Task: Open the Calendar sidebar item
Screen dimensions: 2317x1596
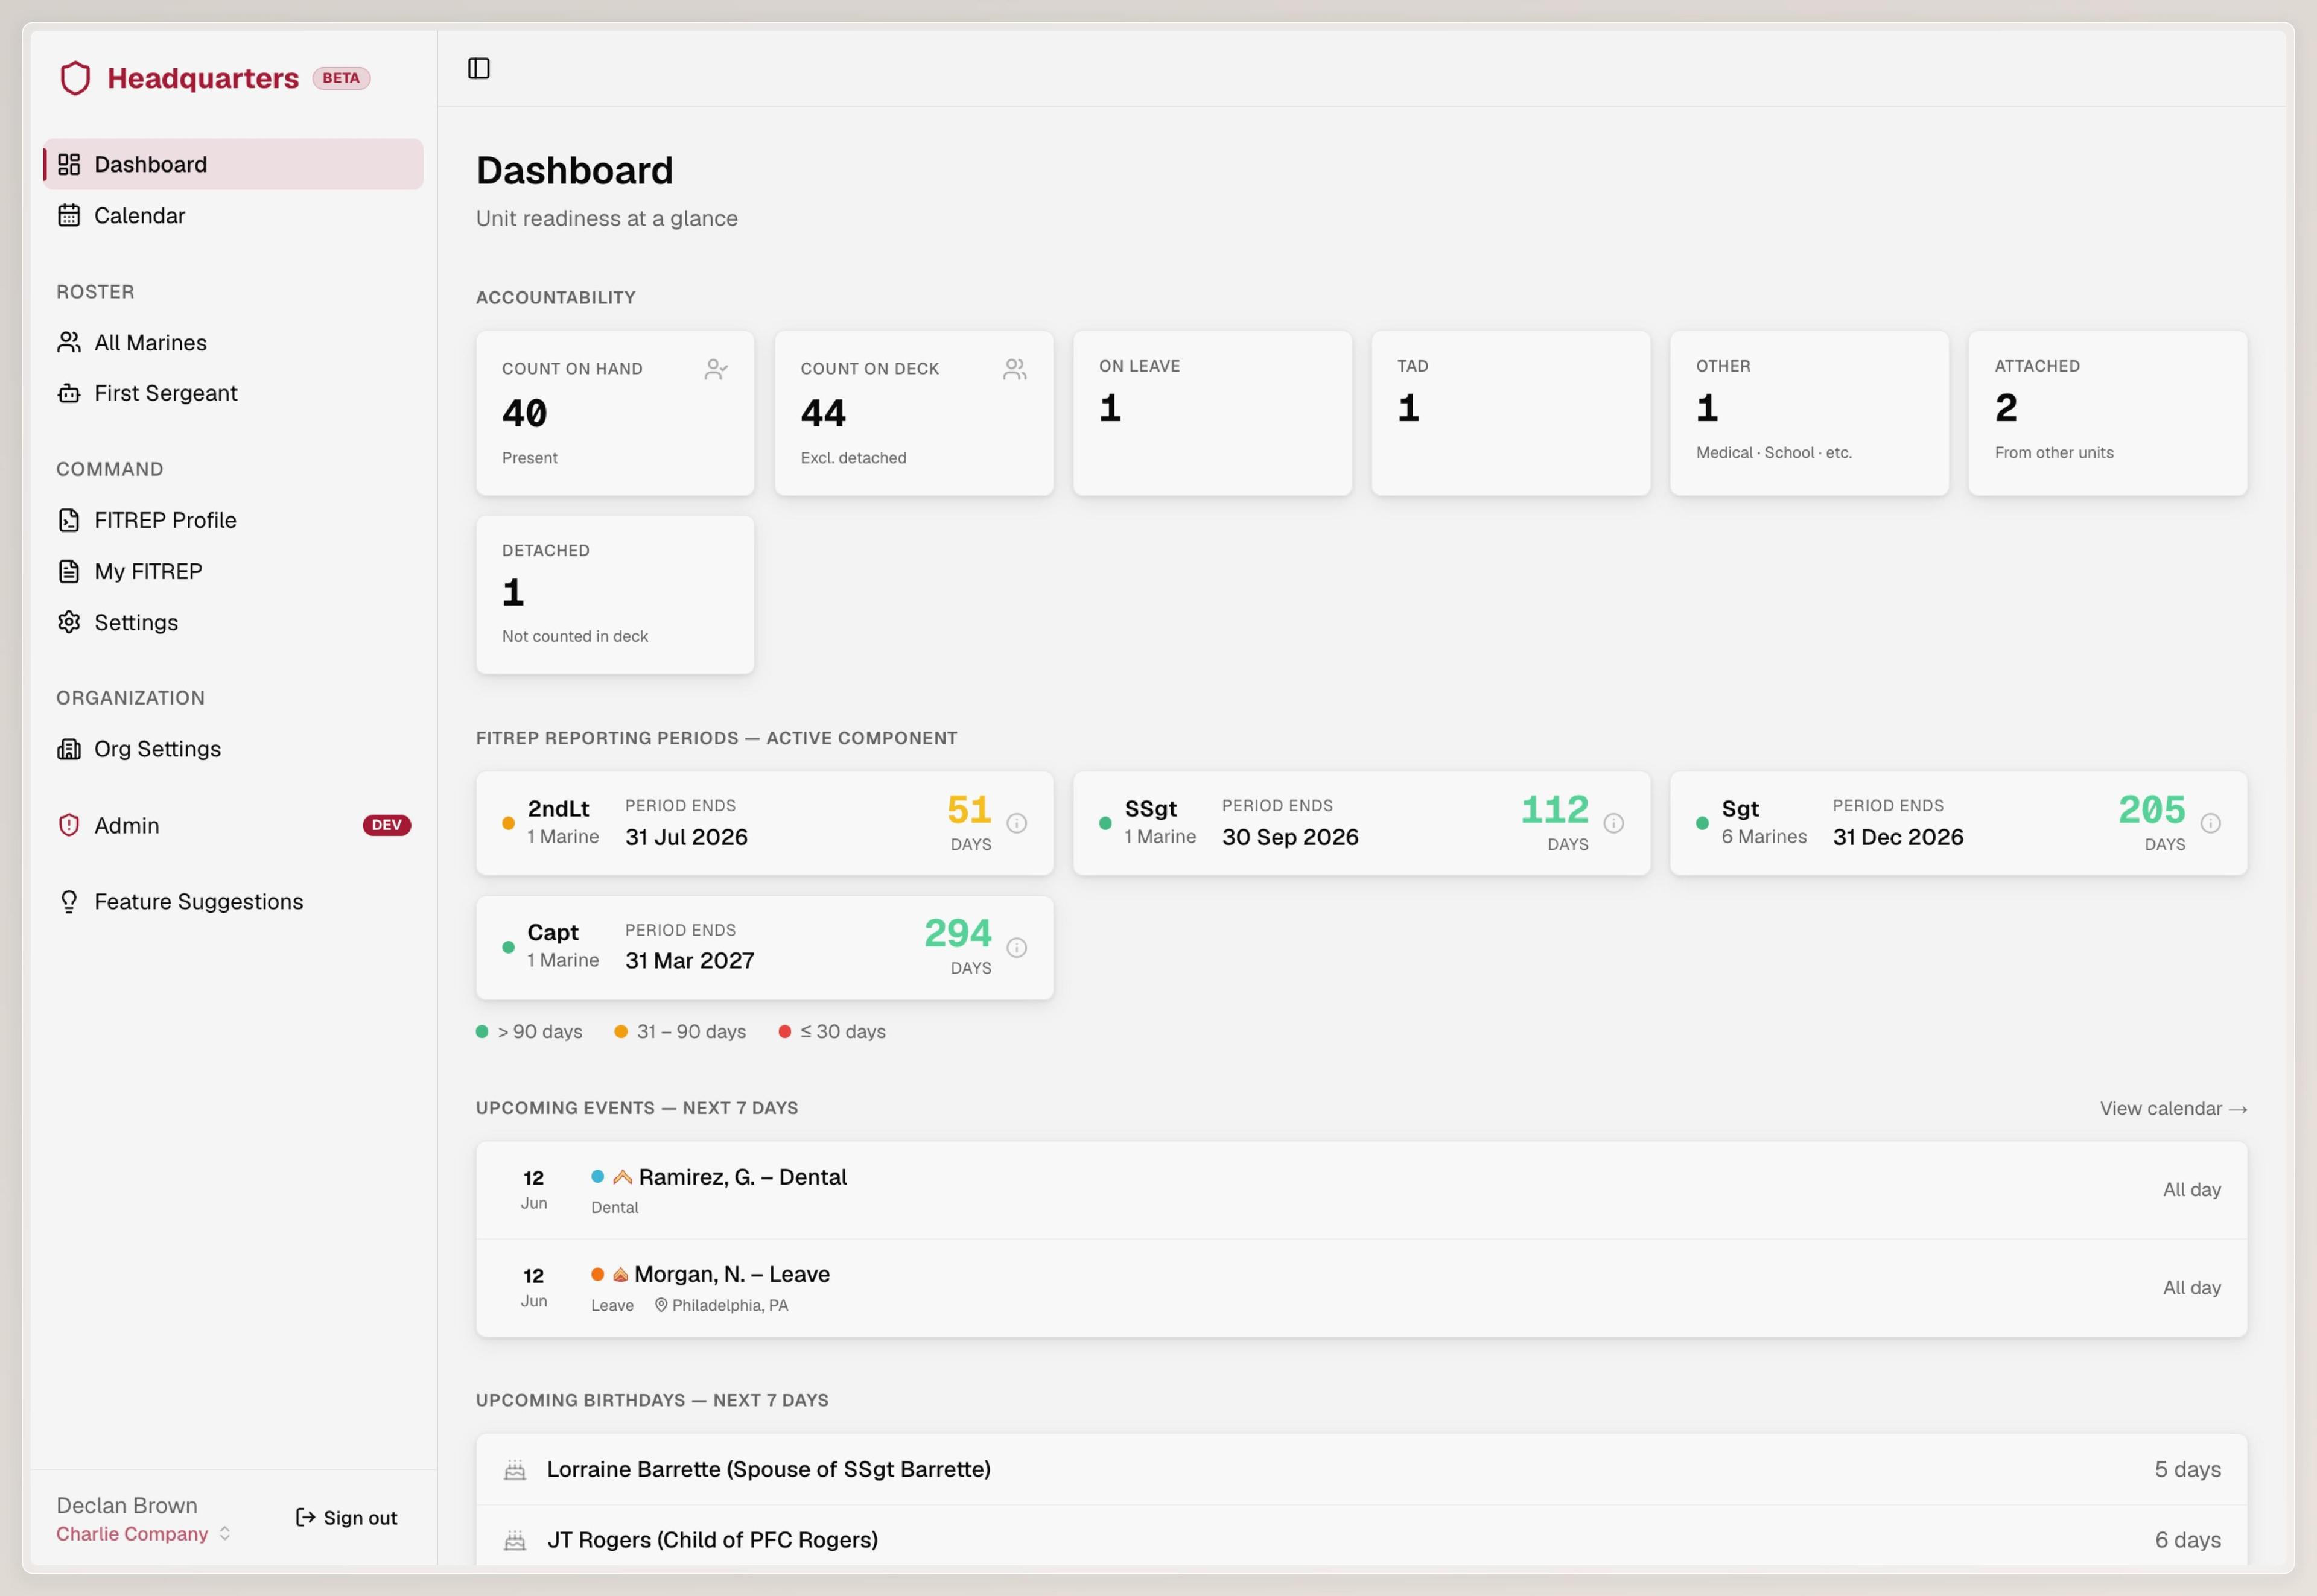Action: click(233, 215)
